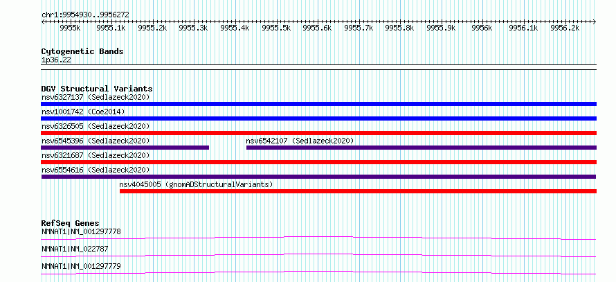The image size is (616, 282).
Task: Click the nsv1001742 (Coe2014) label
Action: pos(83,112)
